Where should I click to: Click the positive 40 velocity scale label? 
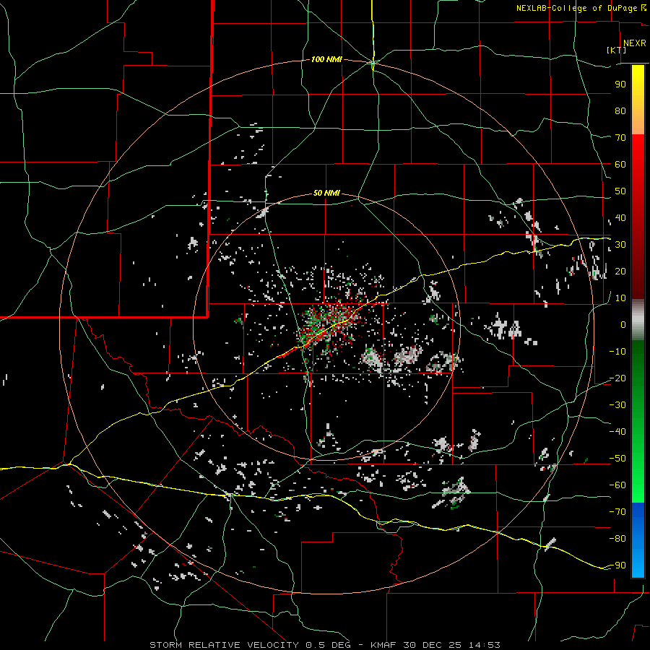click(x=620, y=217)
